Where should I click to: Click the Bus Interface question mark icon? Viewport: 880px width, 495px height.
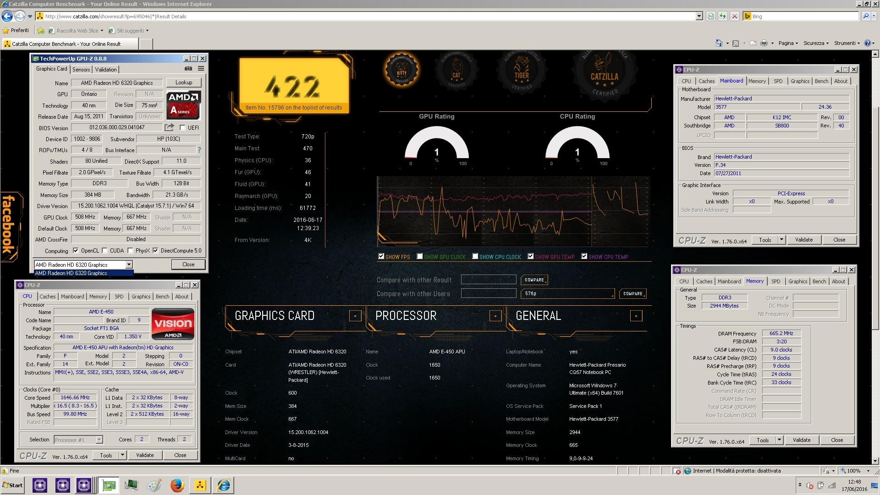click(199, 150)
